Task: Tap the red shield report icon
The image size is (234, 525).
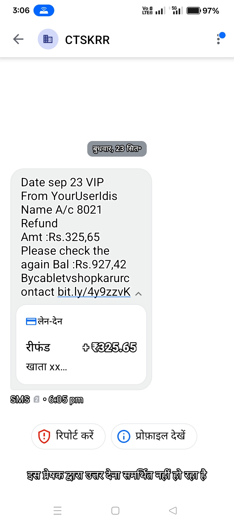Action: coord(44,436)
